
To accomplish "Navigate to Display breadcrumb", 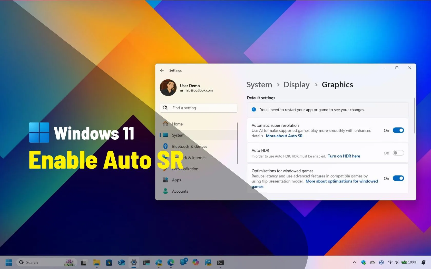I will click(297, 85).
